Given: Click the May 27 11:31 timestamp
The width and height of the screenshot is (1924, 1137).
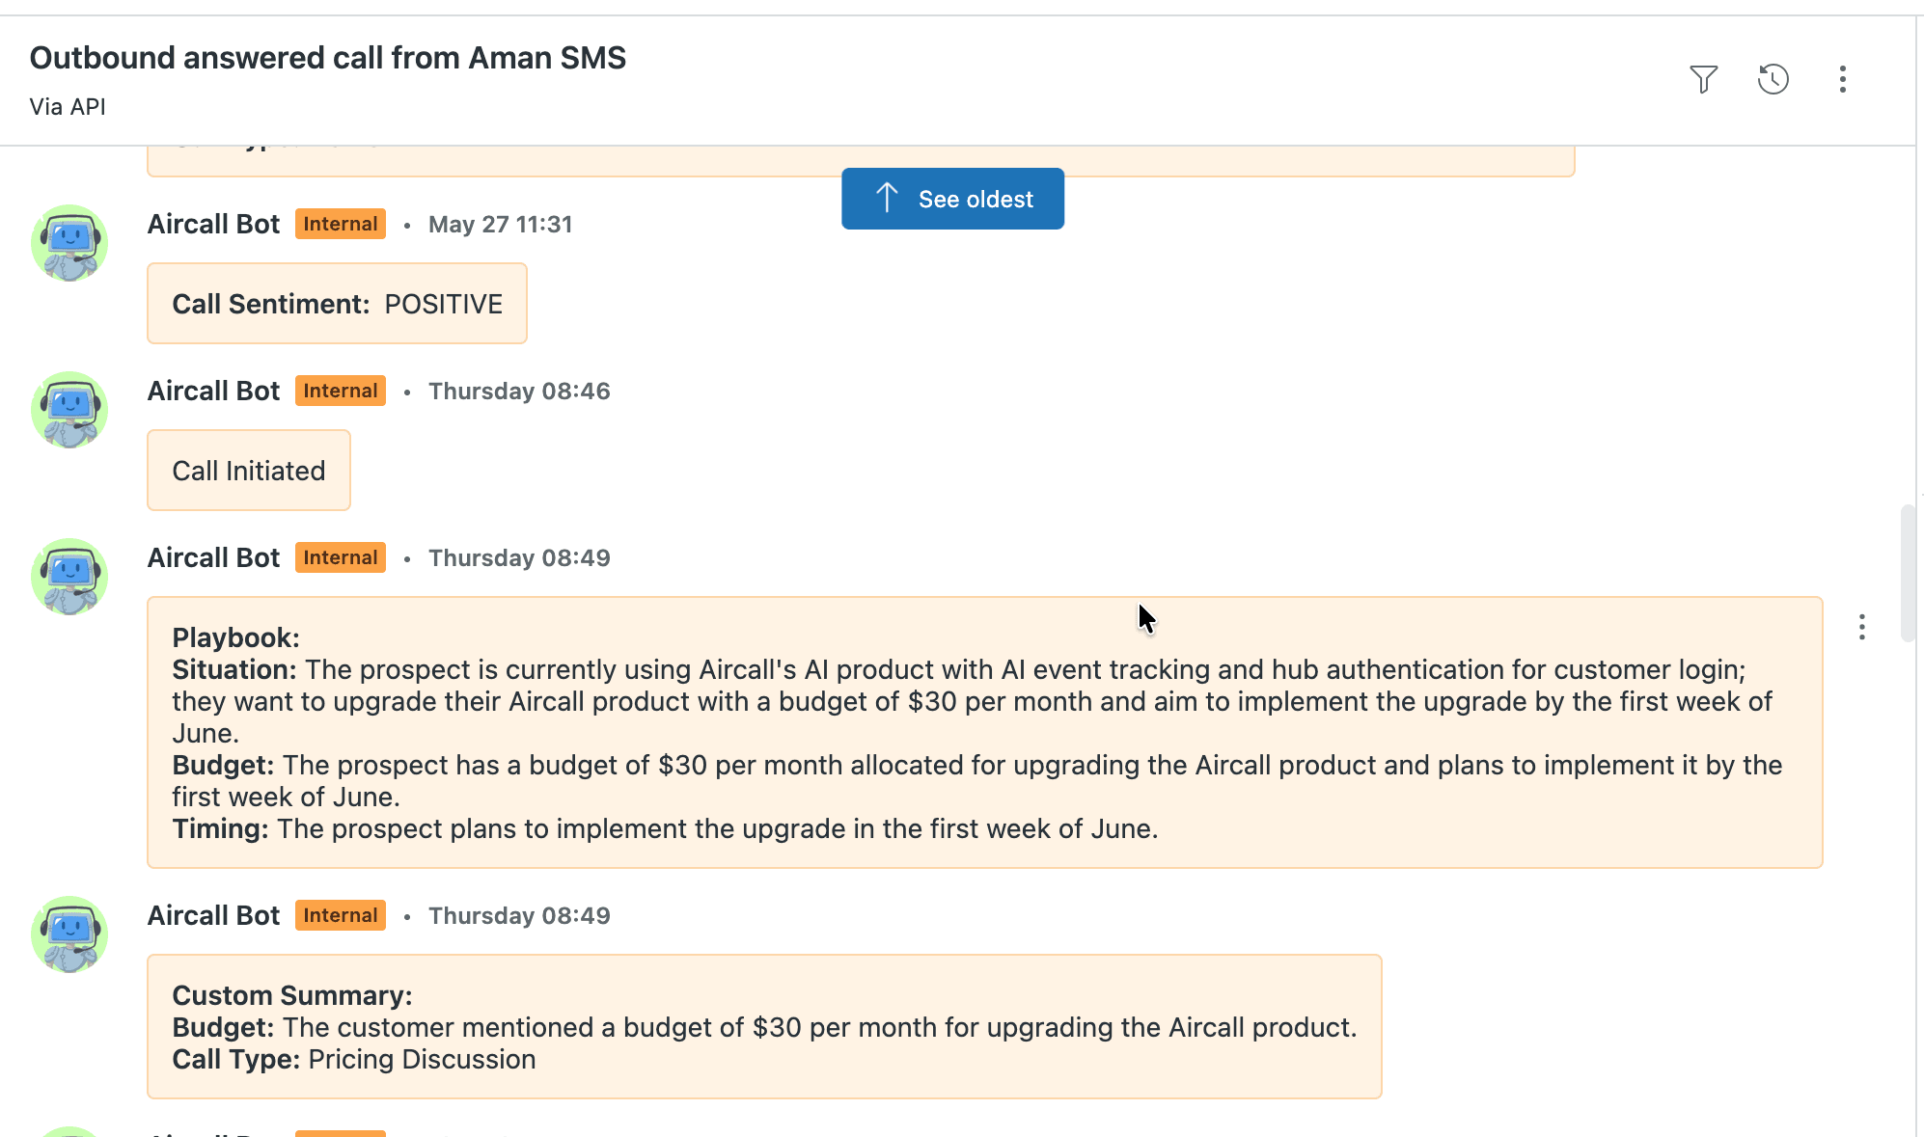Looking at the screenshot, I should (x=501, y=225).
